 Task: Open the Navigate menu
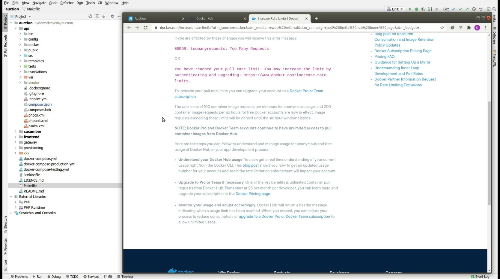click(x=39, y=3)
